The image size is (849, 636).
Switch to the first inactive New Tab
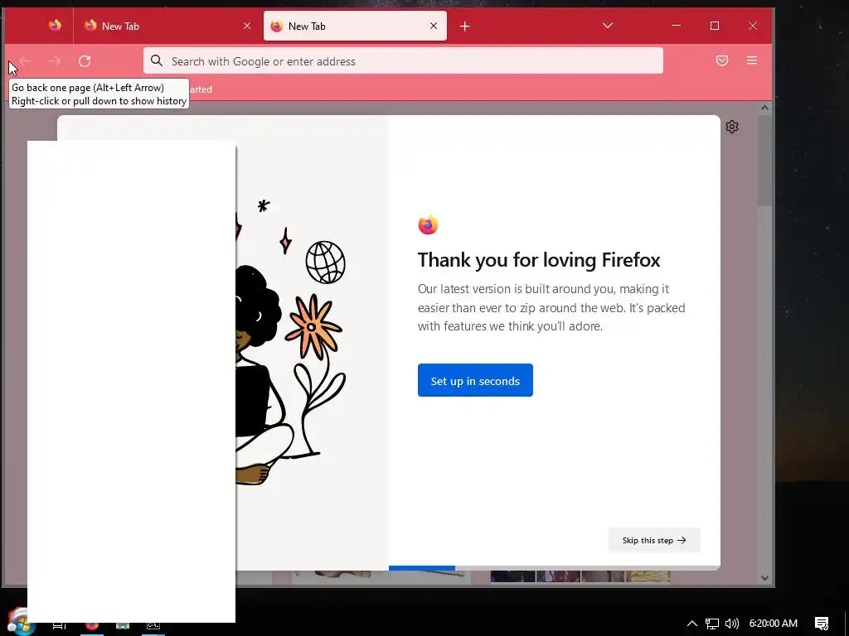point(167,26)
